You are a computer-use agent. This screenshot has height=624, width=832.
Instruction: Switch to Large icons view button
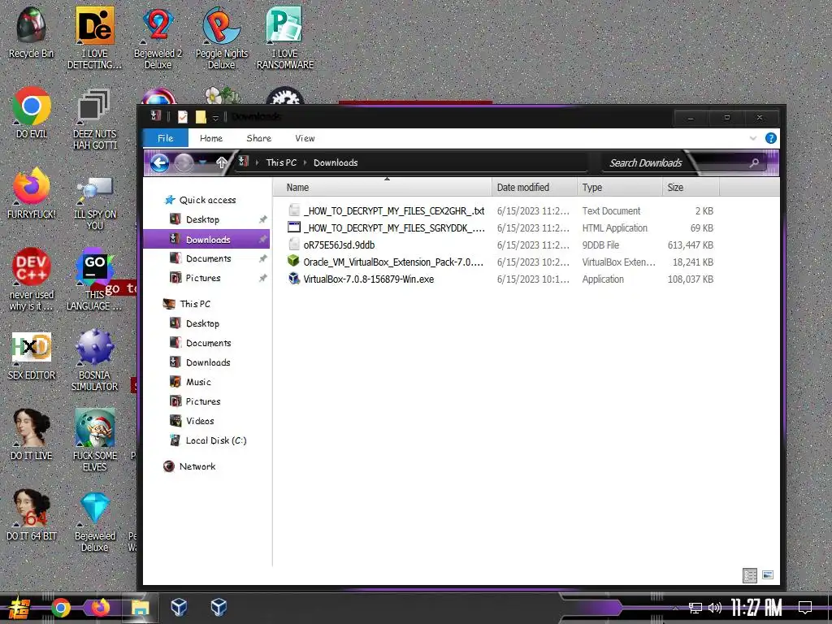[768, 575]
